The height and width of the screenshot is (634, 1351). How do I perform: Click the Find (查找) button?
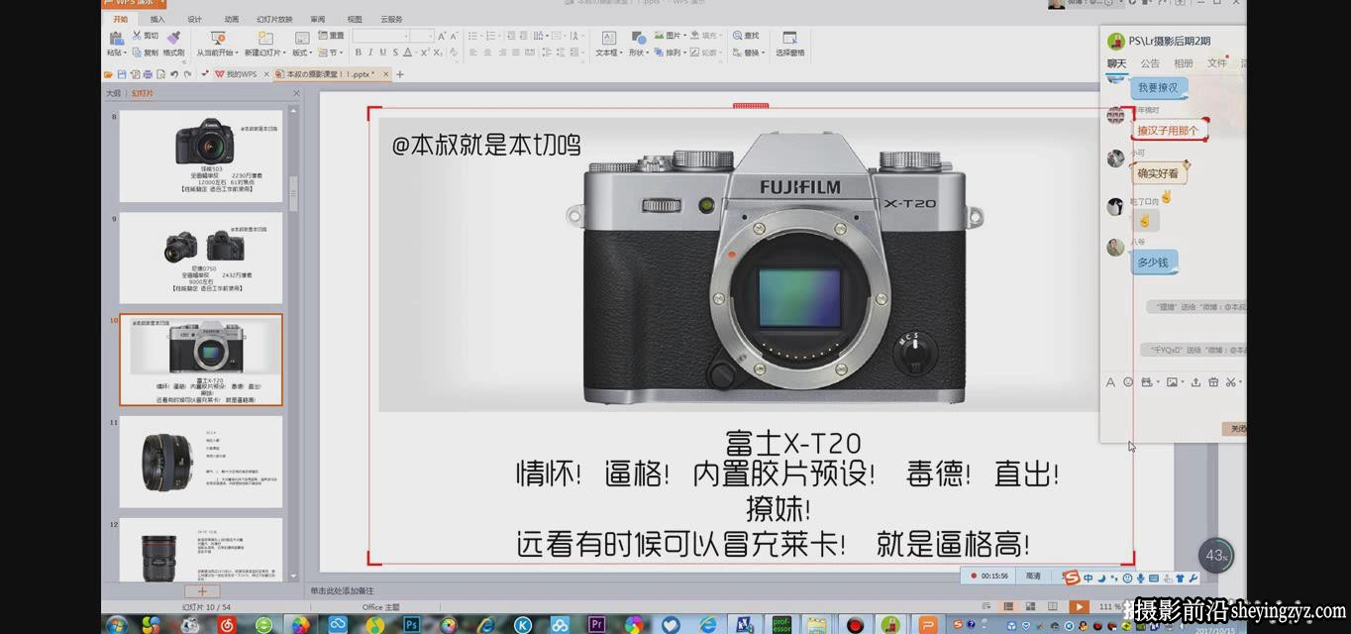[x=746, y=36]
